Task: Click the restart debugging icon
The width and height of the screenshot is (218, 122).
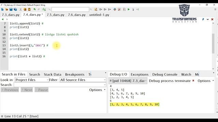Action: pyautogui.click(x=124, y=9)
